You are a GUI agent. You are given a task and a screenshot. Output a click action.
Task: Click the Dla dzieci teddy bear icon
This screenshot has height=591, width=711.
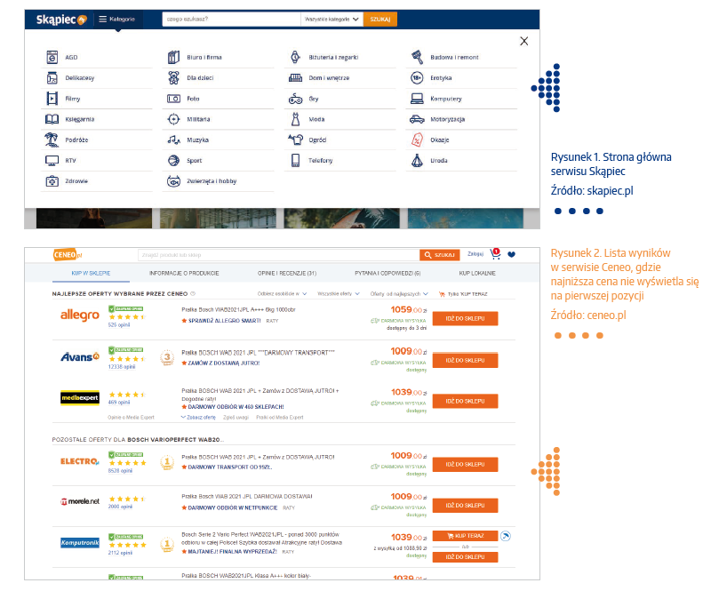[x=173, y=78]
